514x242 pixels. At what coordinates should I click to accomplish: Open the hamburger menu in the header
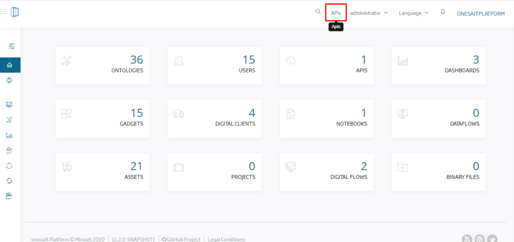(3, 12)
